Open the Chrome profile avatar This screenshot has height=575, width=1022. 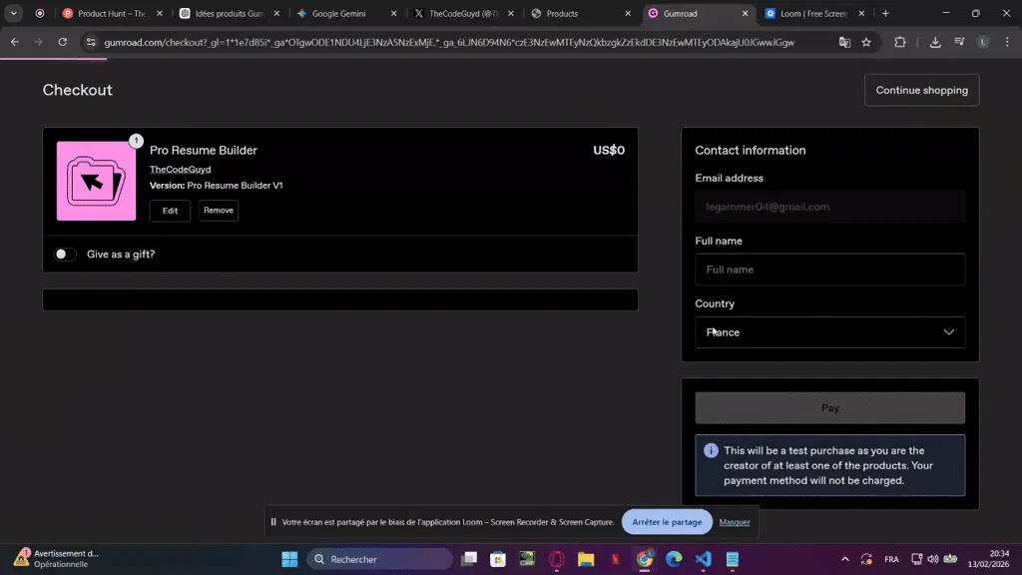tap(983, 42)
